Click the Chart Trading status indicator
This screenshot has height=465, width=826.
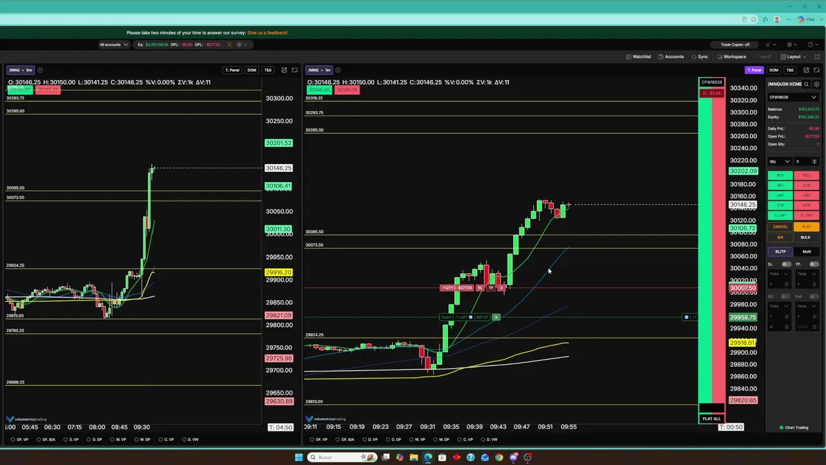click(794, 428)
